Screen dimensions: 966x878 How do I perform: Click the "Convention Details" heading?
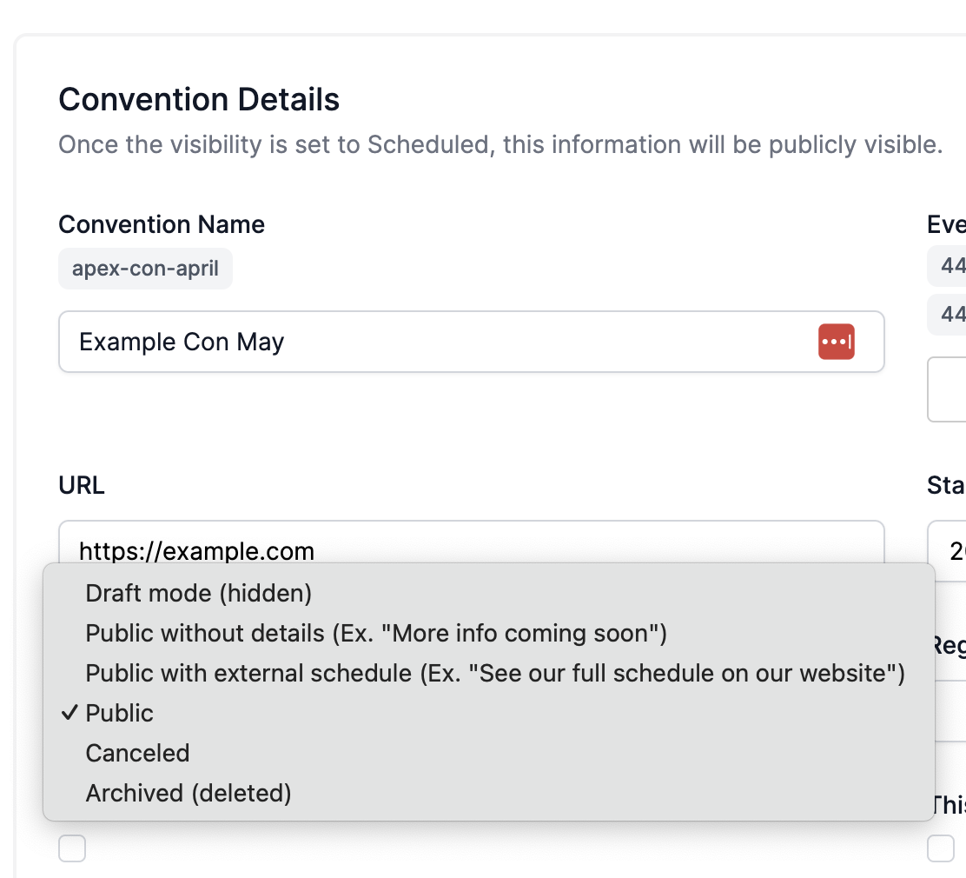[199, 100]
